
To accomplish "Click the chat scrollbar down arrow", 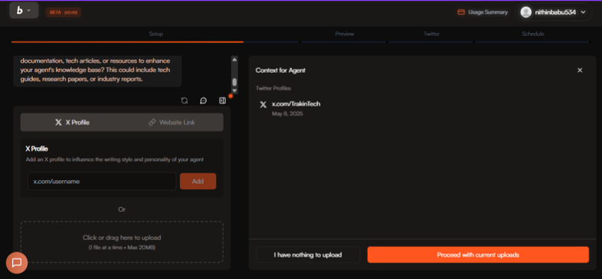I will click(234, 90).
